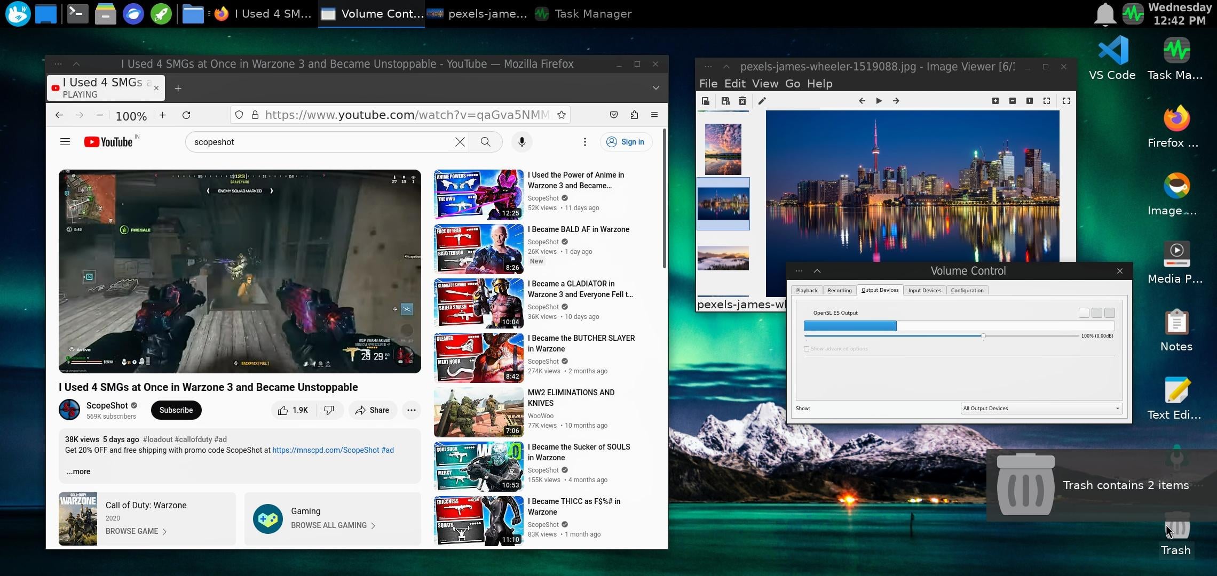Expand Firefox list all tabs chevron

point(655,88)
